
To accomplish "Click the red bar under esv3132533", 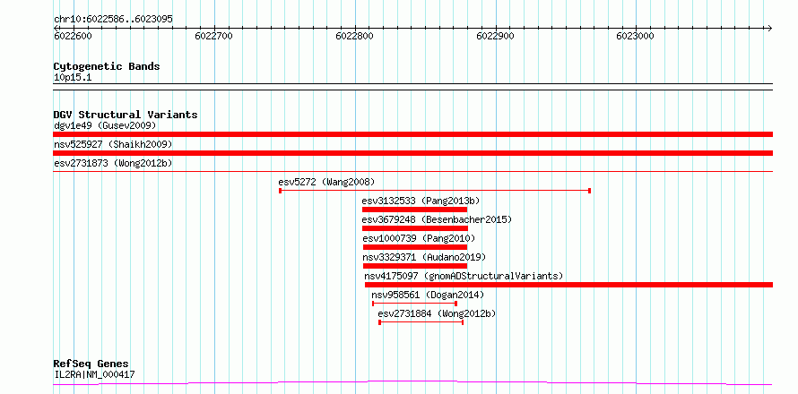I will coord(414,210).
